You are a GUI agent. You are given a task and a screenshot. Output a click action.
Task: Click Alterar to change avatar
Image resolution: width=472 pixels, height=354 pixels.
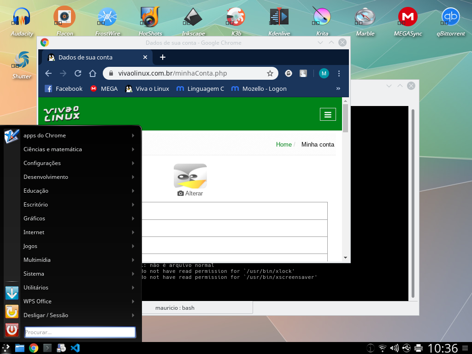pyautogui.click(x=190, y=194)
